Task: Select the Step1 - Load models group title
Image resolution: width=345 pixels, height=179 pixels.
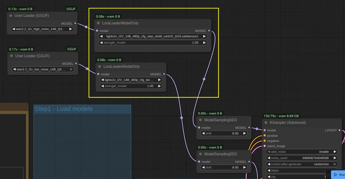Action: pyautogui.click(x=64, y=109)
